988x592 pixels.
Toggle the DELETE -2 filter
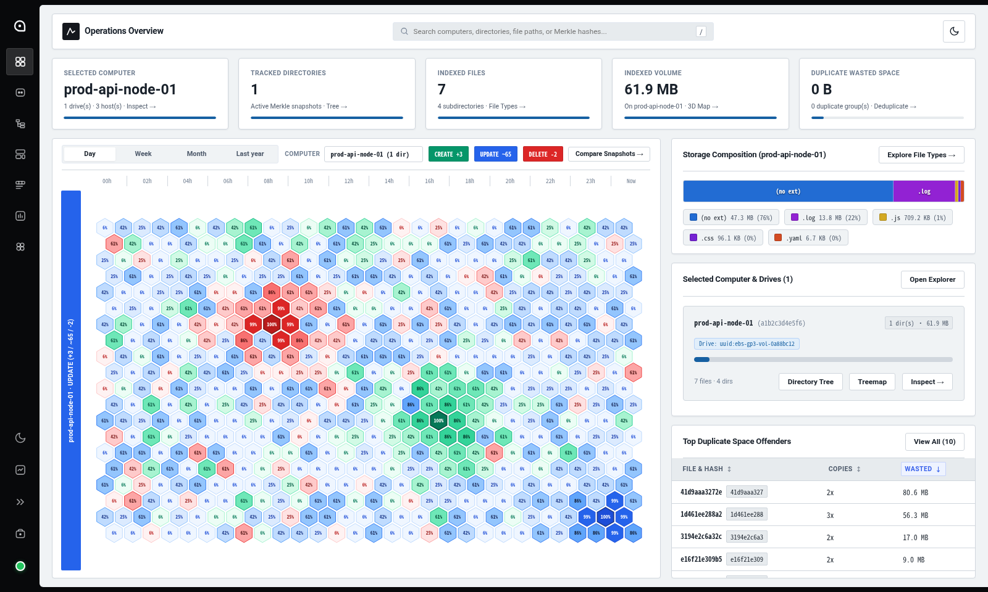pos(543,154)
